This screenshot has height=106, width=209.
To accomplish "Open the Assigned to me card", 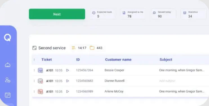I will point(133,14).
